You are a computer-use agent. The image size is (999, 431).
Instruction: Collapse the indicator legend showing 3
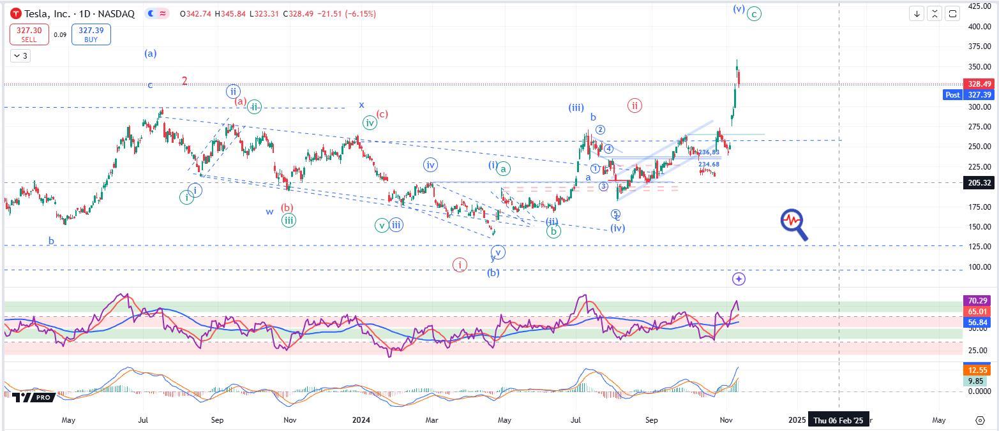click(19, 56)
